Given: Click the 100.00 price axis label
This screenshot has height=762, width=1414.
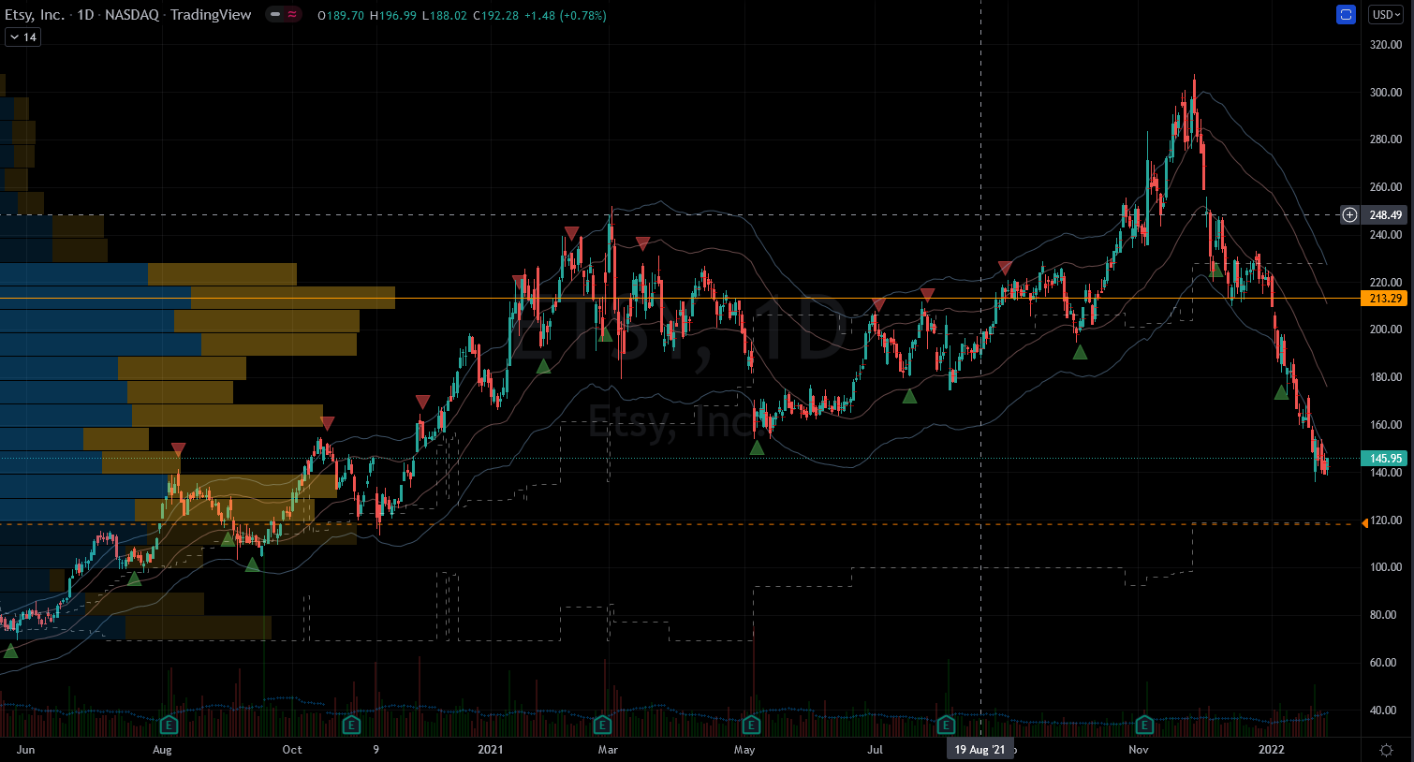Looking at the screenshot, I should pos(1386,567).
